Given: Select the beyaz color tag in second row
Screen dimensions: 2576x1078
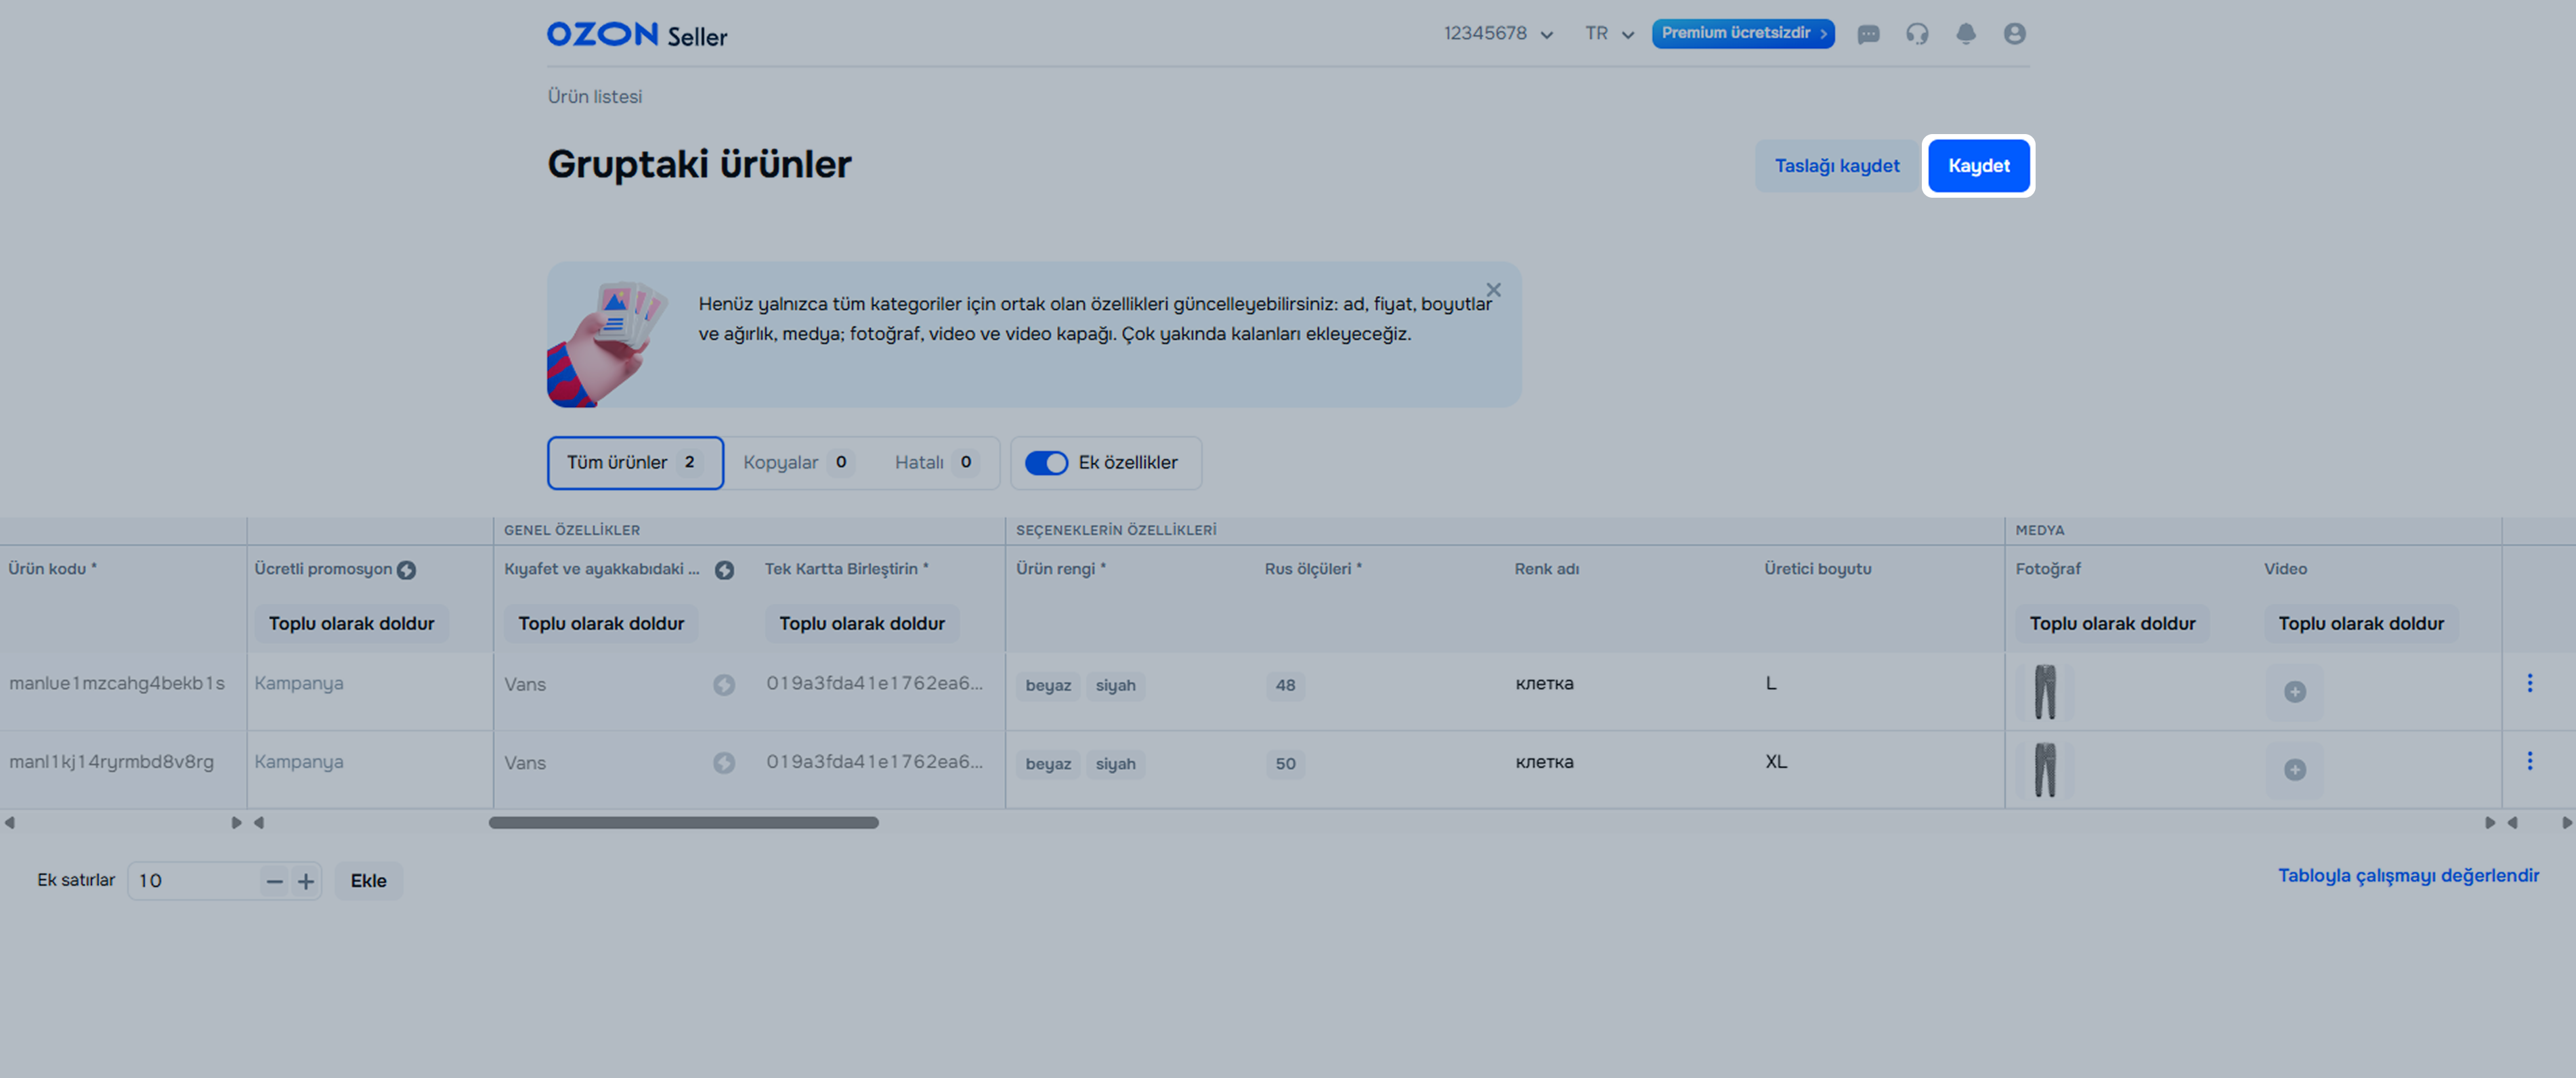Looking at the screenshot, I should 1047,764.
